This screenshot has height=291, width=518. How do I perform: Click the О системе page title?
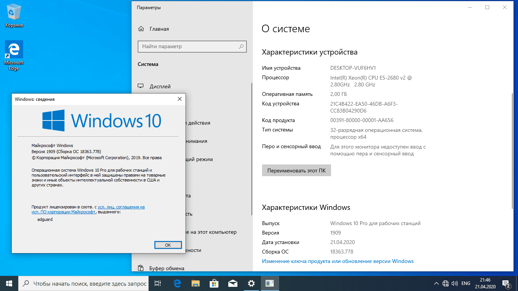286,29
